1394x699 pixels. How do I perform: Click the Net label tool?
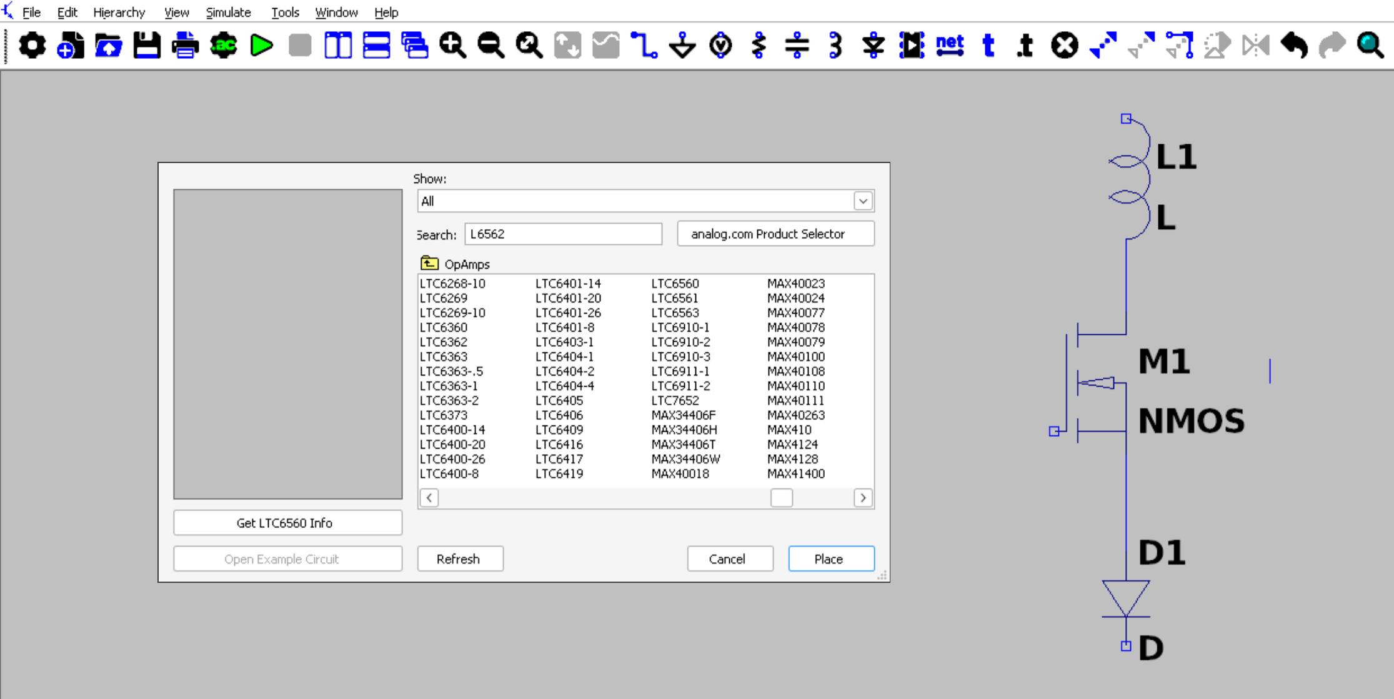click(x=950, y=46)
